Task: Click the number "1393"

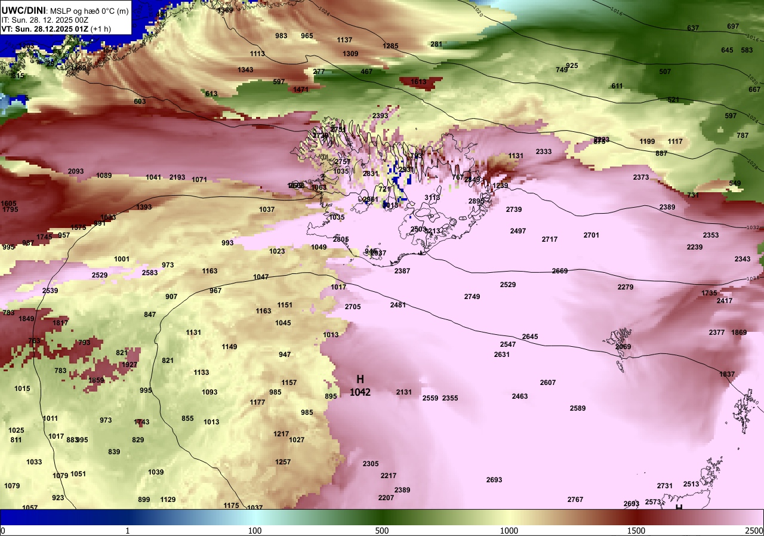Action: (x=144, y=207)
